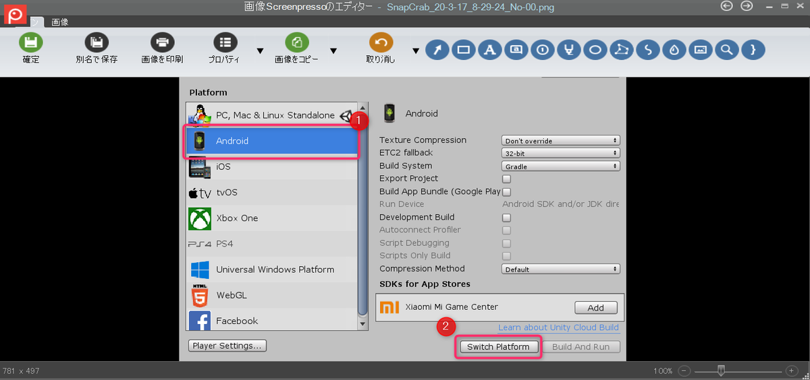The height and width of the screenshot is (380, 810).
Task: Click the Build And Run button
Action: point(581,347)
